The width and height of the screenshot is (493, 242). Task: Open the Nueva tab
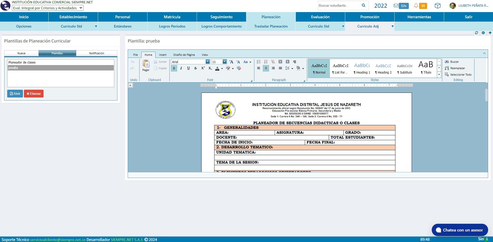click(21, 53)
